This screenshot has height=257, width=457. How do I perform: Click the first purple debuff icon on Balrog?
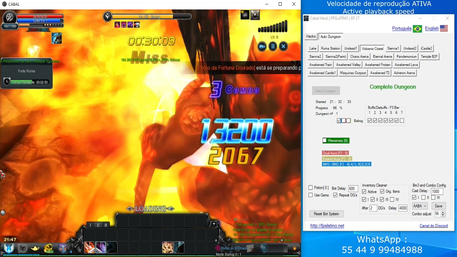(x=117, y=25)
